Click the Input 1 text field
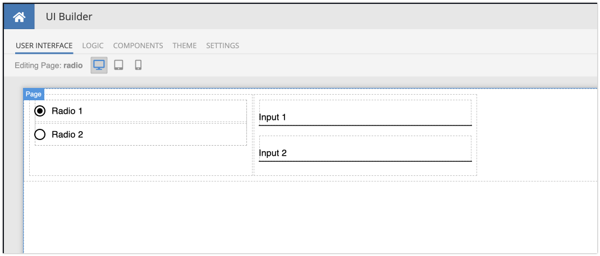This screenshot has height=256, width=600. click(365, 117)
